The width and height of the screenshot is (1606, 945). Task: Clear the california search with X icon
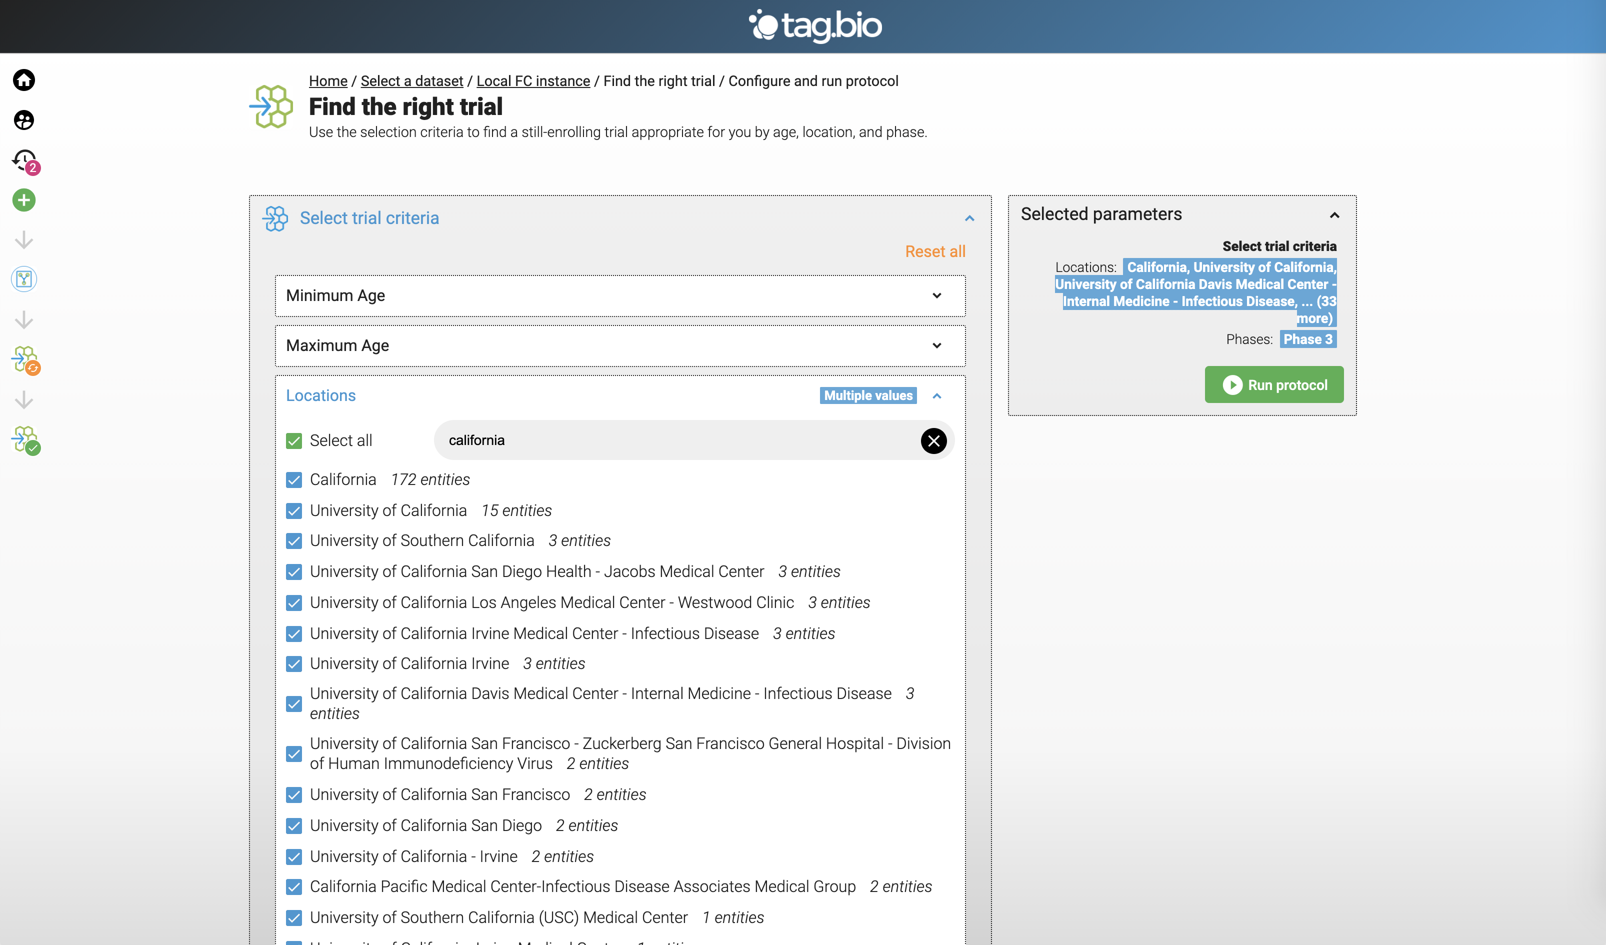pyautogui.click(x=933, y=440)
